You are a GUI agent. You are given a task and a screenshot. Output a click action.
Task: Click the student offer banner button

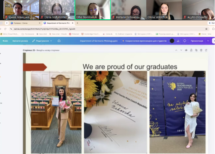(x=145, y=41)
